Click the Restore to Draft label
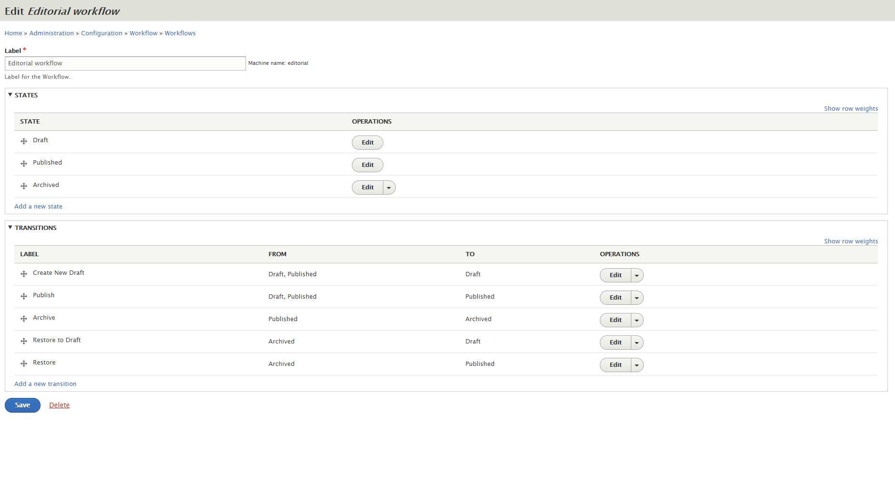Viewport: 895px width, 479px height. (57, 340)
